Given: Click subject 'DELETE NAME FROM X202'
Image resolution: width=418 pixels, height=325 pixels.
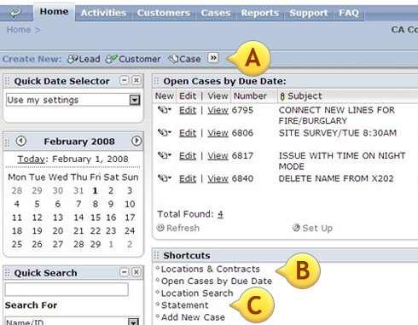Looking at the screenshot, I should point(336,178).
